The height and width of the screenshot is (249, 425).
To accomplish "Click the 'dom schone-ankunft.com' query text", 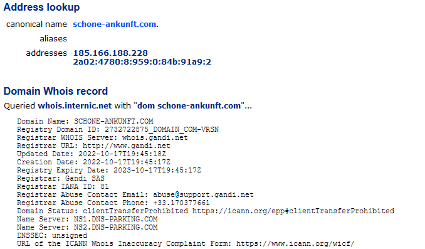I will point(189,105).
